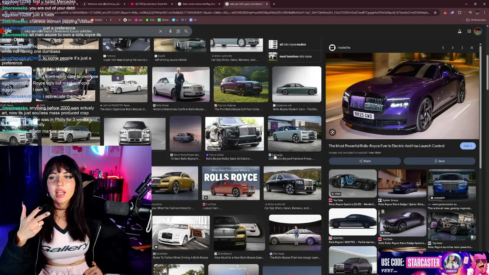Clear the Google search box text
Screen dimensions: 489x275
[160, 31]
